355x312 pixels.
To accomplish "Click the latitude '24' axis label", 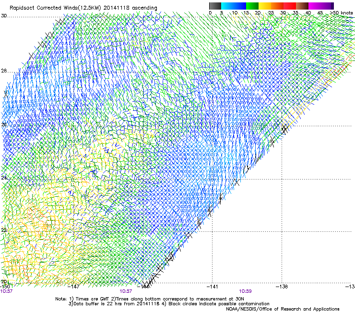I will [x=4, y=178].
